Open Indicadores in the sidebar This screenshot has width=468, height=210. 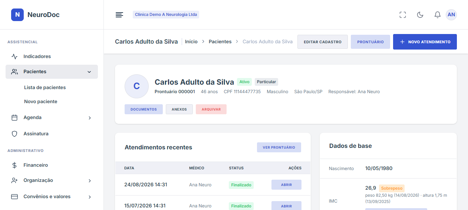pyautogui.click(x=52, y=57)
